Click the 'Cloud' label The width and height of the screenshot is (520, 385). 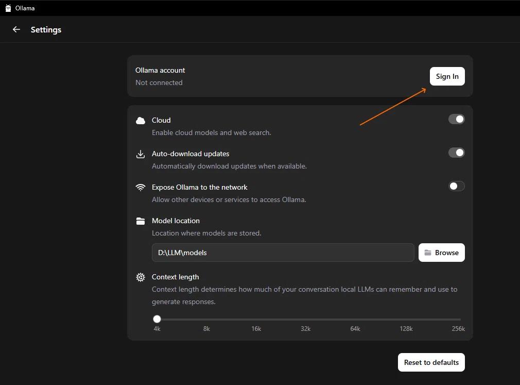click(x=161, y=120)
